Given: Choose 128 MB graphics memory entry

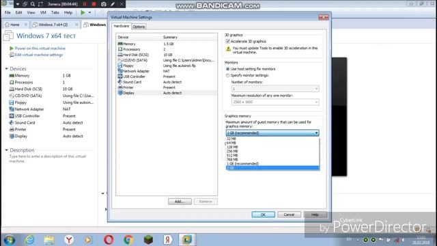Looking at the screenshot, I should (x=272, y=147).
